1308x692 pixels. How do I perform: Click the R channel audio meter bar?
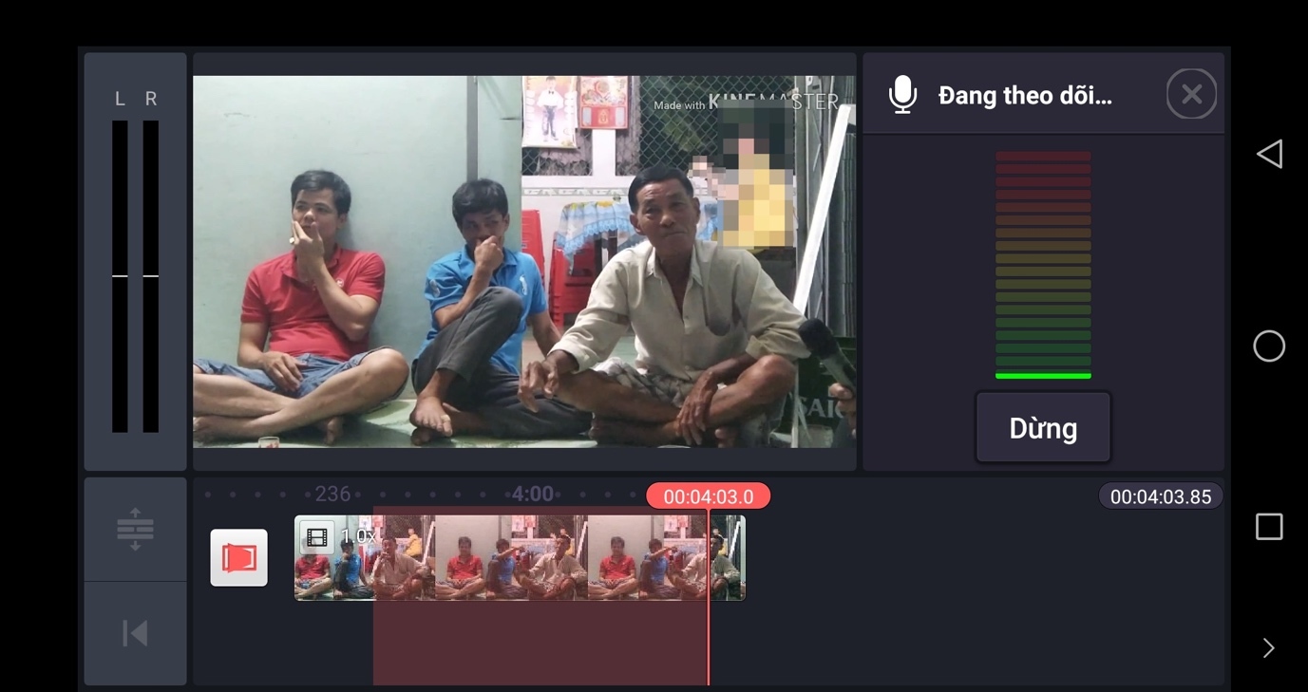tap(151, 275)
